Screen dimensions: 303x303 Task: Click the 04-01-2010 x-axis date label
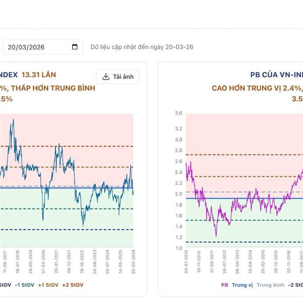click(186, 262)
